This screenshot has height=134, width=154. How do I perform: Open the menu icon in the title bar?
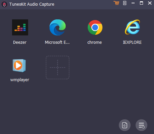(x=125, y=3)
